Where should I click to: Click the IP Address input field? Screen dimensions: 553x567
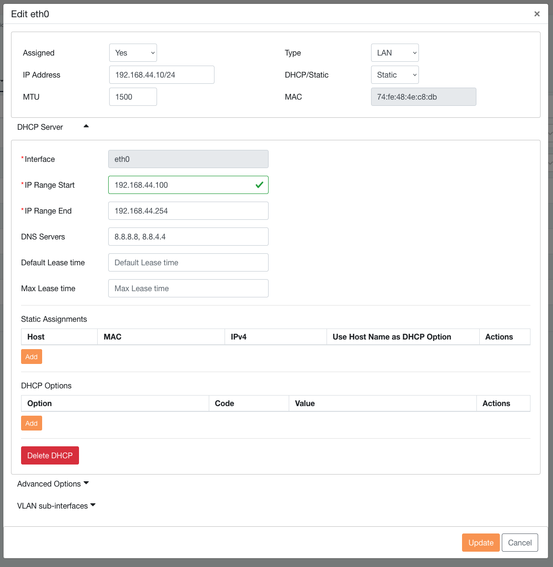click(161, 75)
